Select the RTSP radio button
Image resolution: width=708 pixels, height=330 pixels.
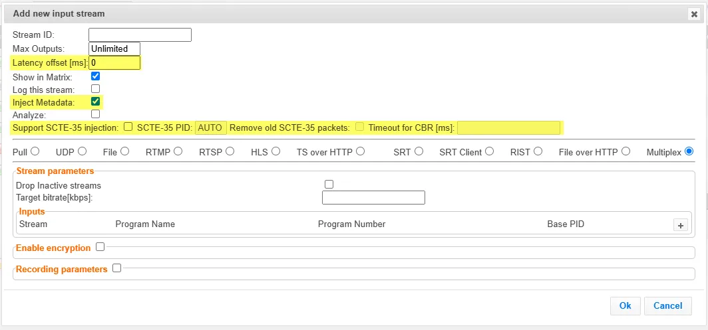[x=230, y=151]
